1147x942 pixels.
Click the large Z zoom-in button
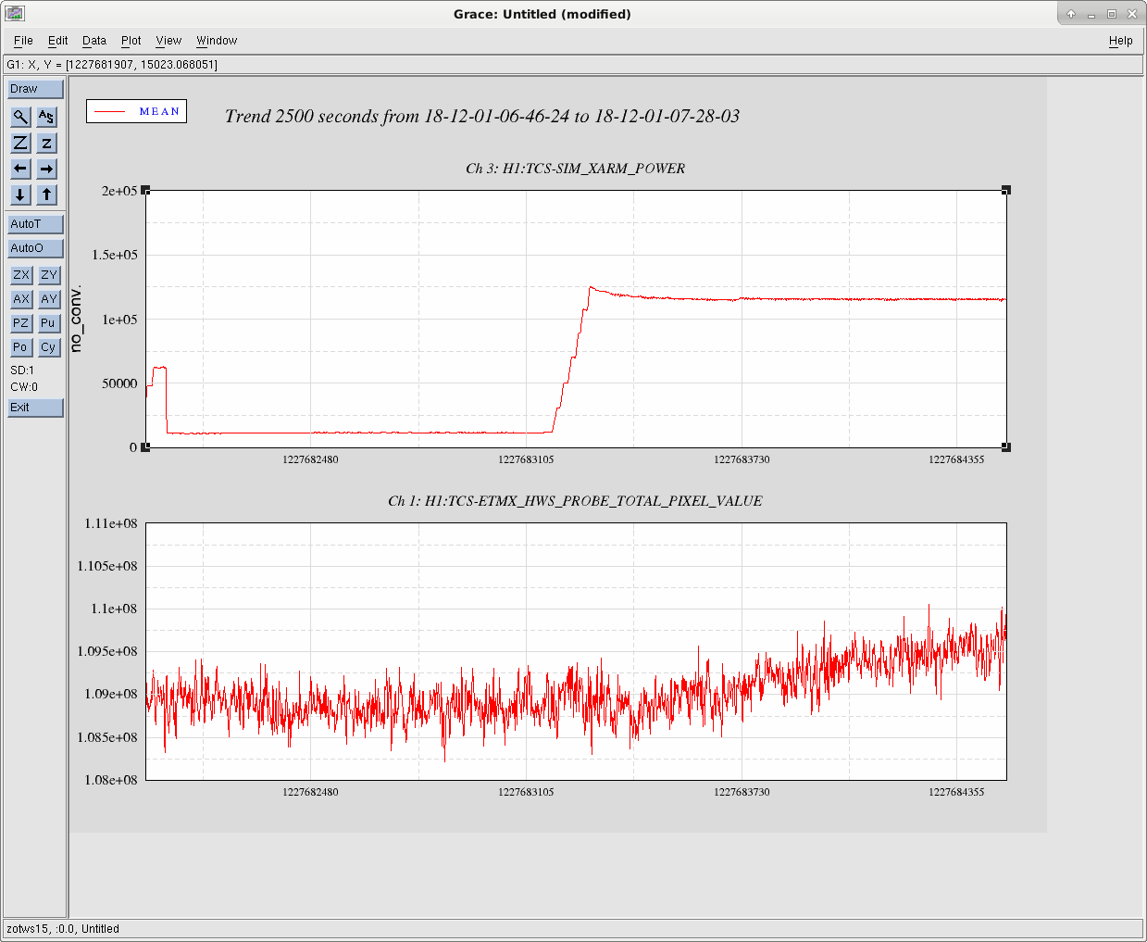point(20,143)
